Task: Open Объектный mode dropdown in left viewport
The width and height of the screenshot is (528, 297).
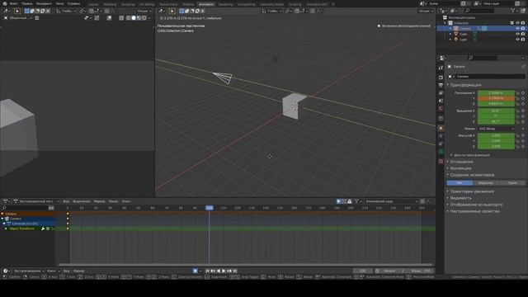Action: point(17,18)
